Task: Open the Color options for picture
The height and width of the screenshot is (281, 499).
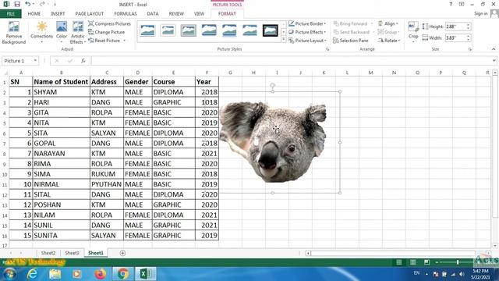Action: tap(62, 33)
